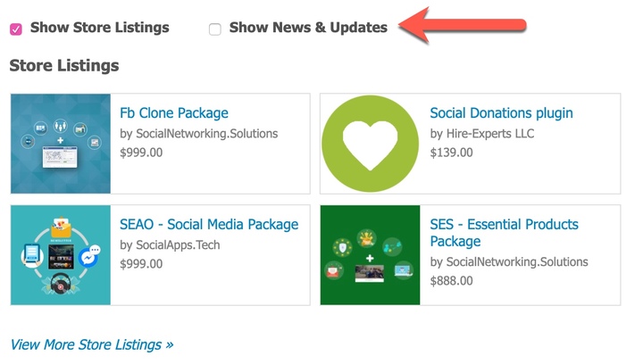Click the $888.00 price of SES package

451,281
